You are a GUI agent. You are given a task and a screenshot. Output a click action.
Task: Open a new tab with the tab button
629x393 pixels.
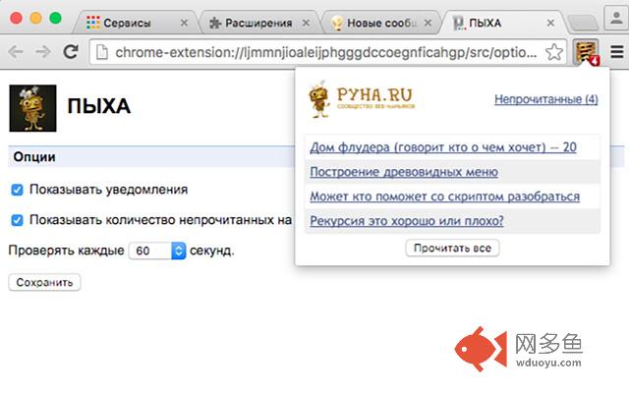point(583,23)
